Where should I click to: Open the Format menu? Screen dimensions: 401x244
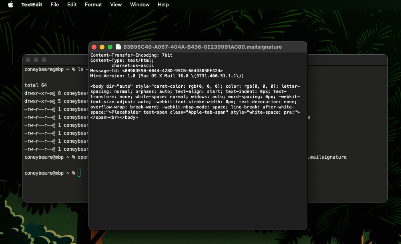pos(93,5)
